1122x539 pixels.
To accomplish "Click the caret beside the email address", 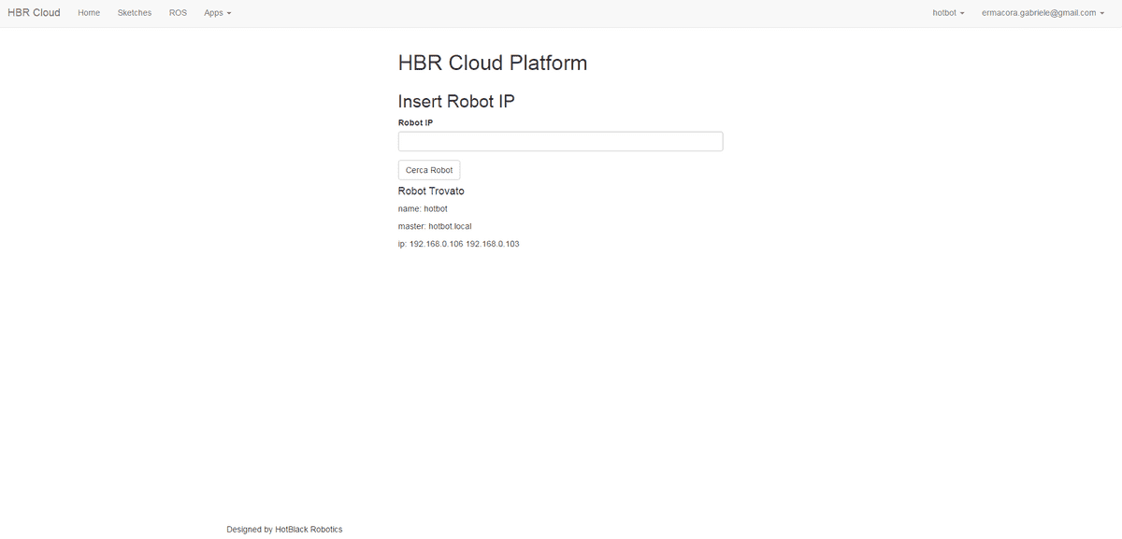I will 1100,12.
